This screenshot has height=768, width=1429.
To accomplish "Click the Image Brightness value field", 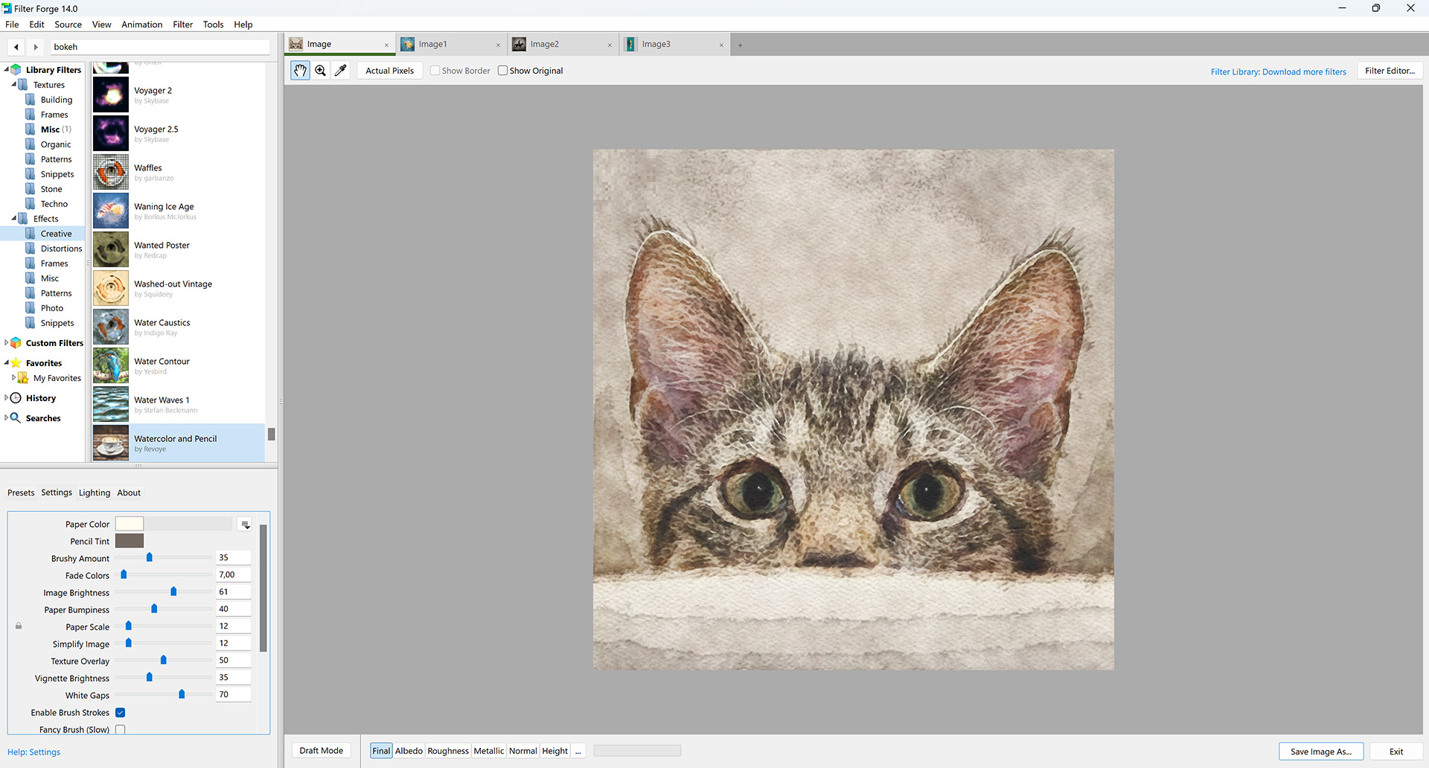I will 234,592.
